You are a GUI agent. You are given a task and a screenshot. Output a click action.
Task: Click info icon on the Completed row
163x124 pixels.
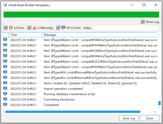click(5, 105)
